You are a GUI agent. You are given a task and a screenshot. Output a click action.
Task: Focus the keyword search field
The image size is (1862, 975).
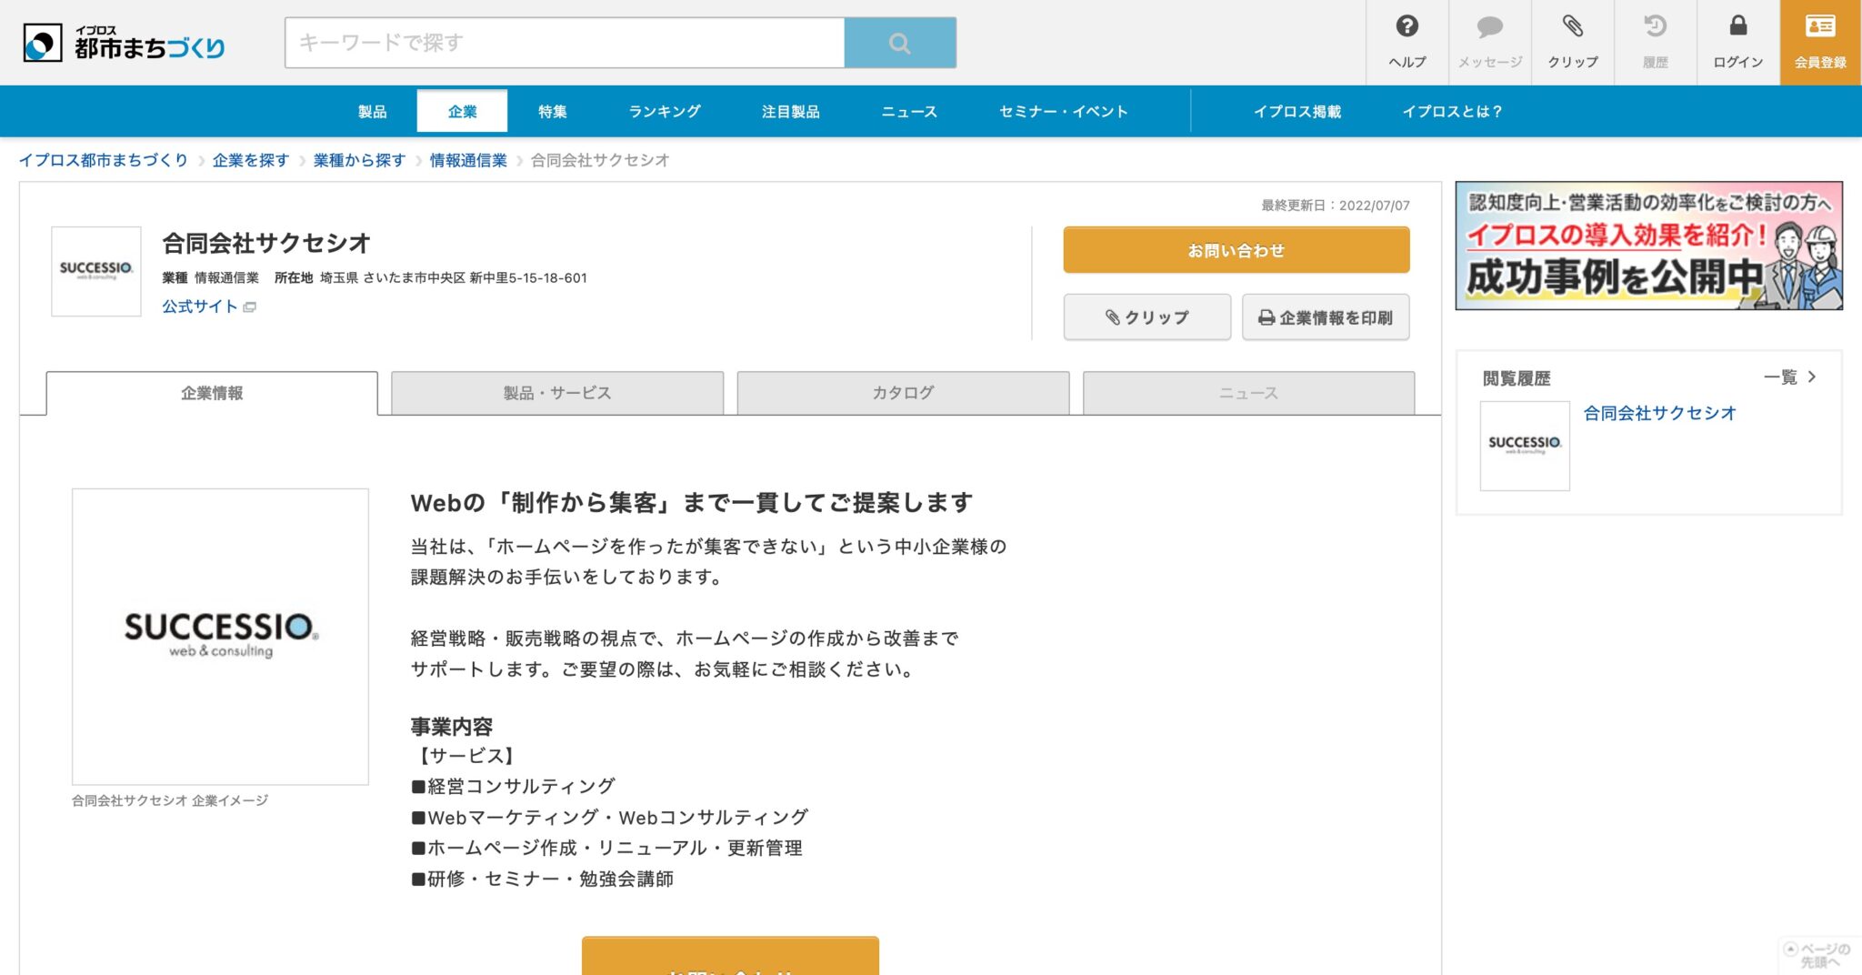[564, 43]
